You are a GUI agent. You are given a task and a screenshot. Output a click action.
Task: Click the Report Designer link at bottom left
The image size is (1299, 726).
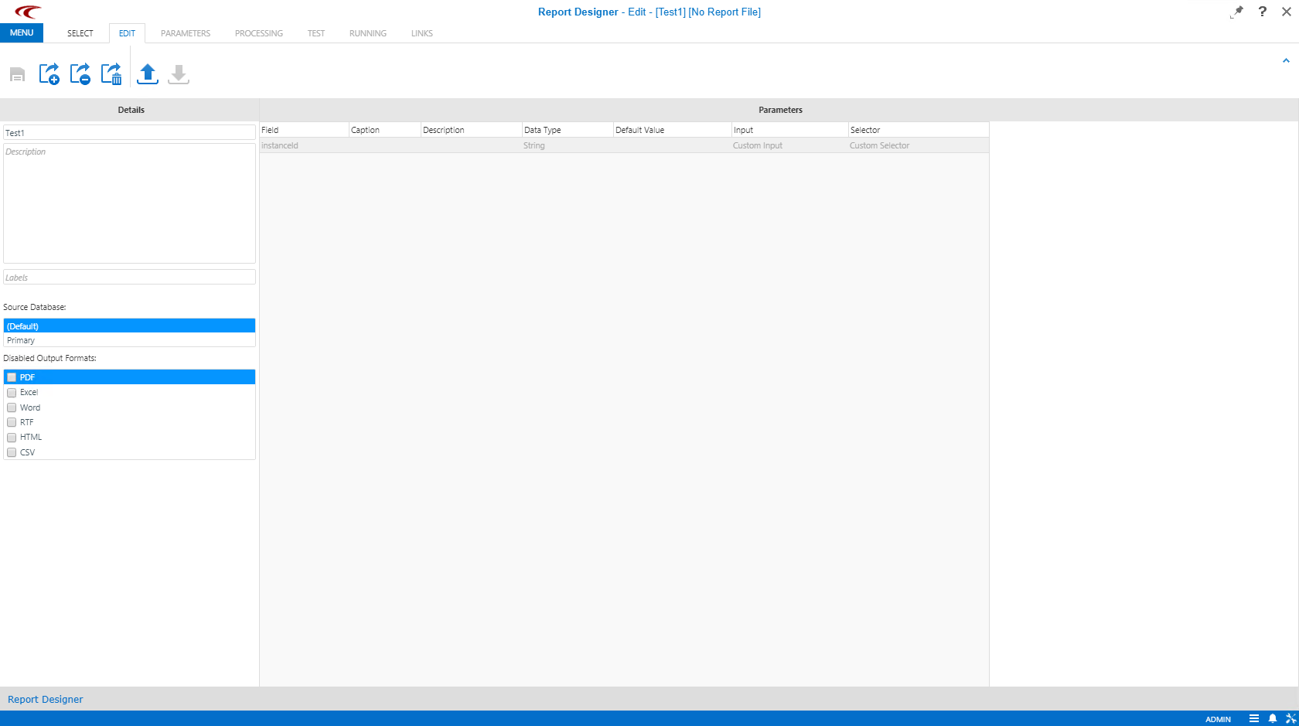click(45, 699)
